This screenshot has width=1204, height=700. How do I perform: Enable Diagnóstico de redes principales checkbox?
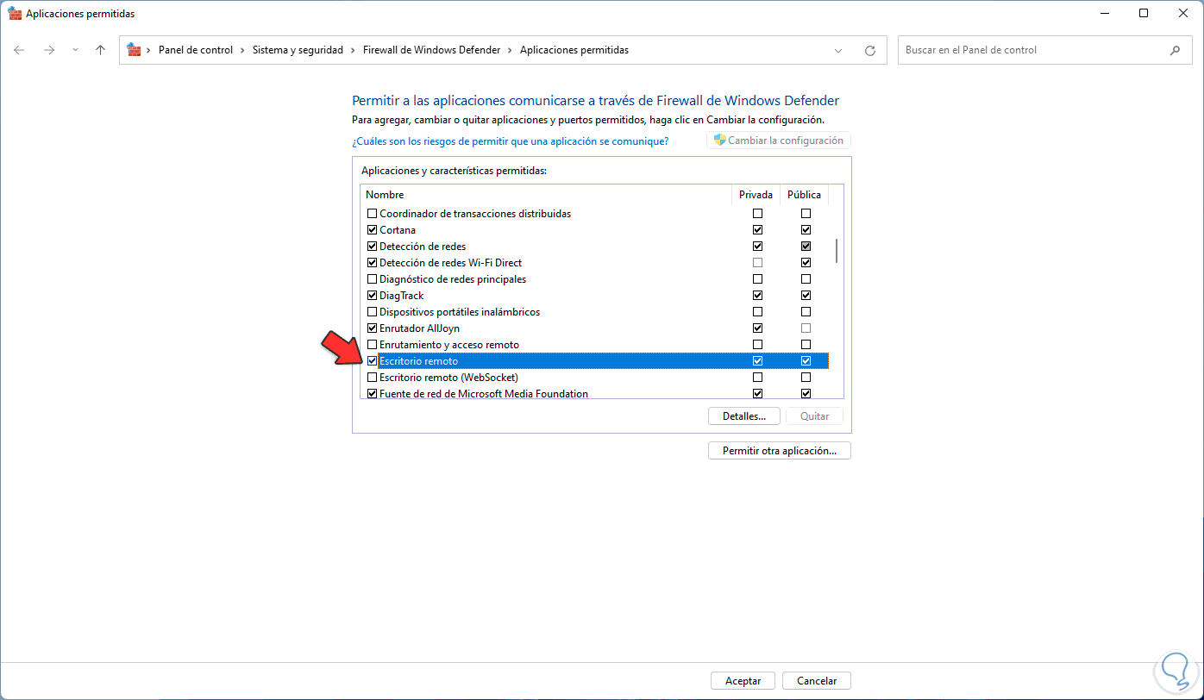[373, 279]
